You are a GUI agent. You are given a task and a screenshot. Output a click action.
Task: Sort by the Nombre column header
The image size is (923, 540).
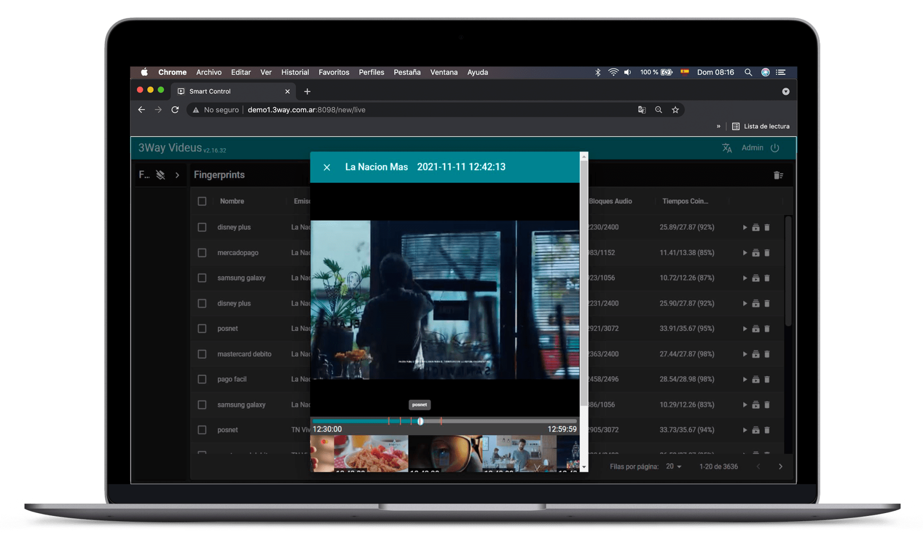tap(232, 201)
